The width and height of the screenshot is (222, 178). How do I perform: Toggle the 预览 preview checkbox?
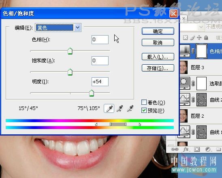pyautogui.click(x=144, y=110)
